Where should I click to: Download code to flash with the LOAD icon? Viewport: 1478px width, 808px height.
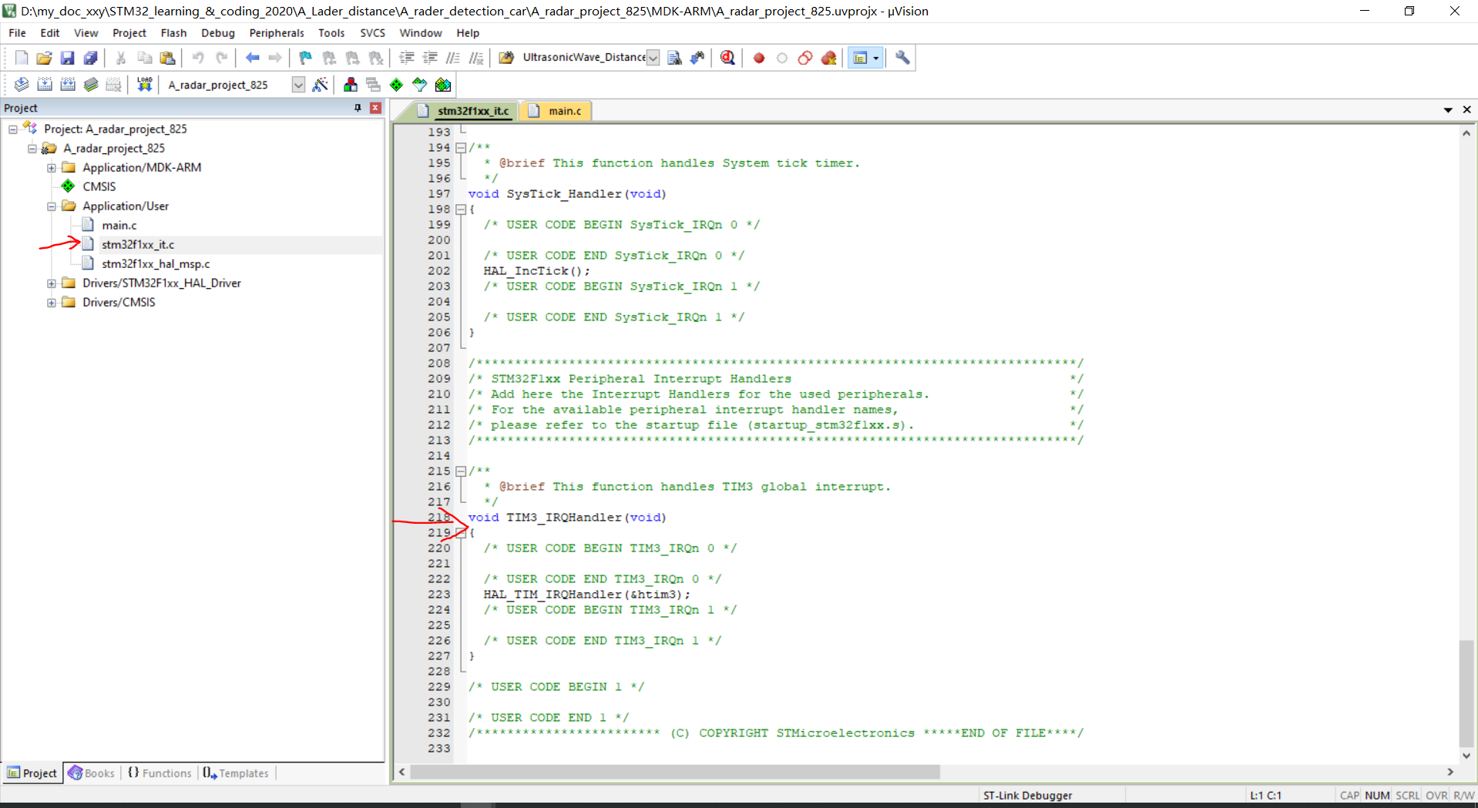coord(144,85)
